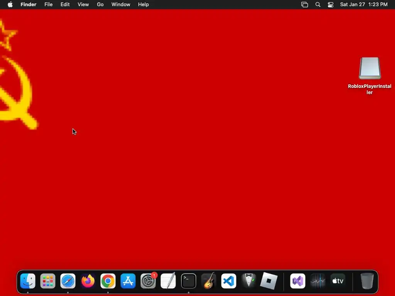Open the File menu

(x=48, y=5)
